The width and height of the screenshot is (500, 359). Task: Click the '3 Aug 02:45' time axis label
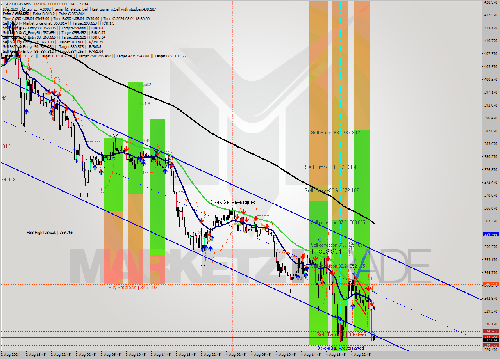click(86, 355)
